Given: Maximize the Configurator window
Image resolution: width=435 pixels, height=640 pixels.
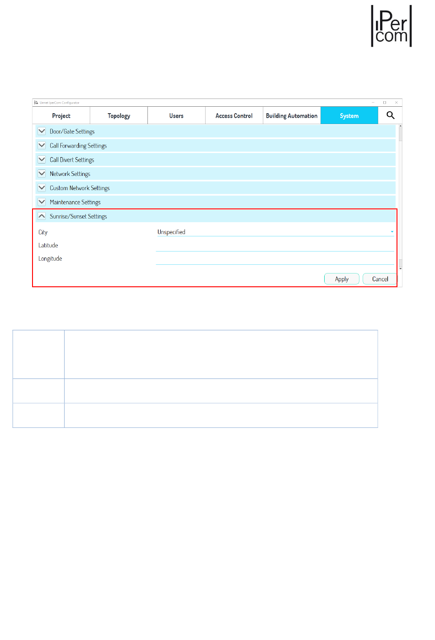Looking at the screenshot, I should click(x=385, y=103).
